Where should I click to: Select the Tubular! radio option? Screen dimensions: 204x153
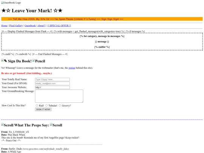pyautogui.click(x=46, y=105)
